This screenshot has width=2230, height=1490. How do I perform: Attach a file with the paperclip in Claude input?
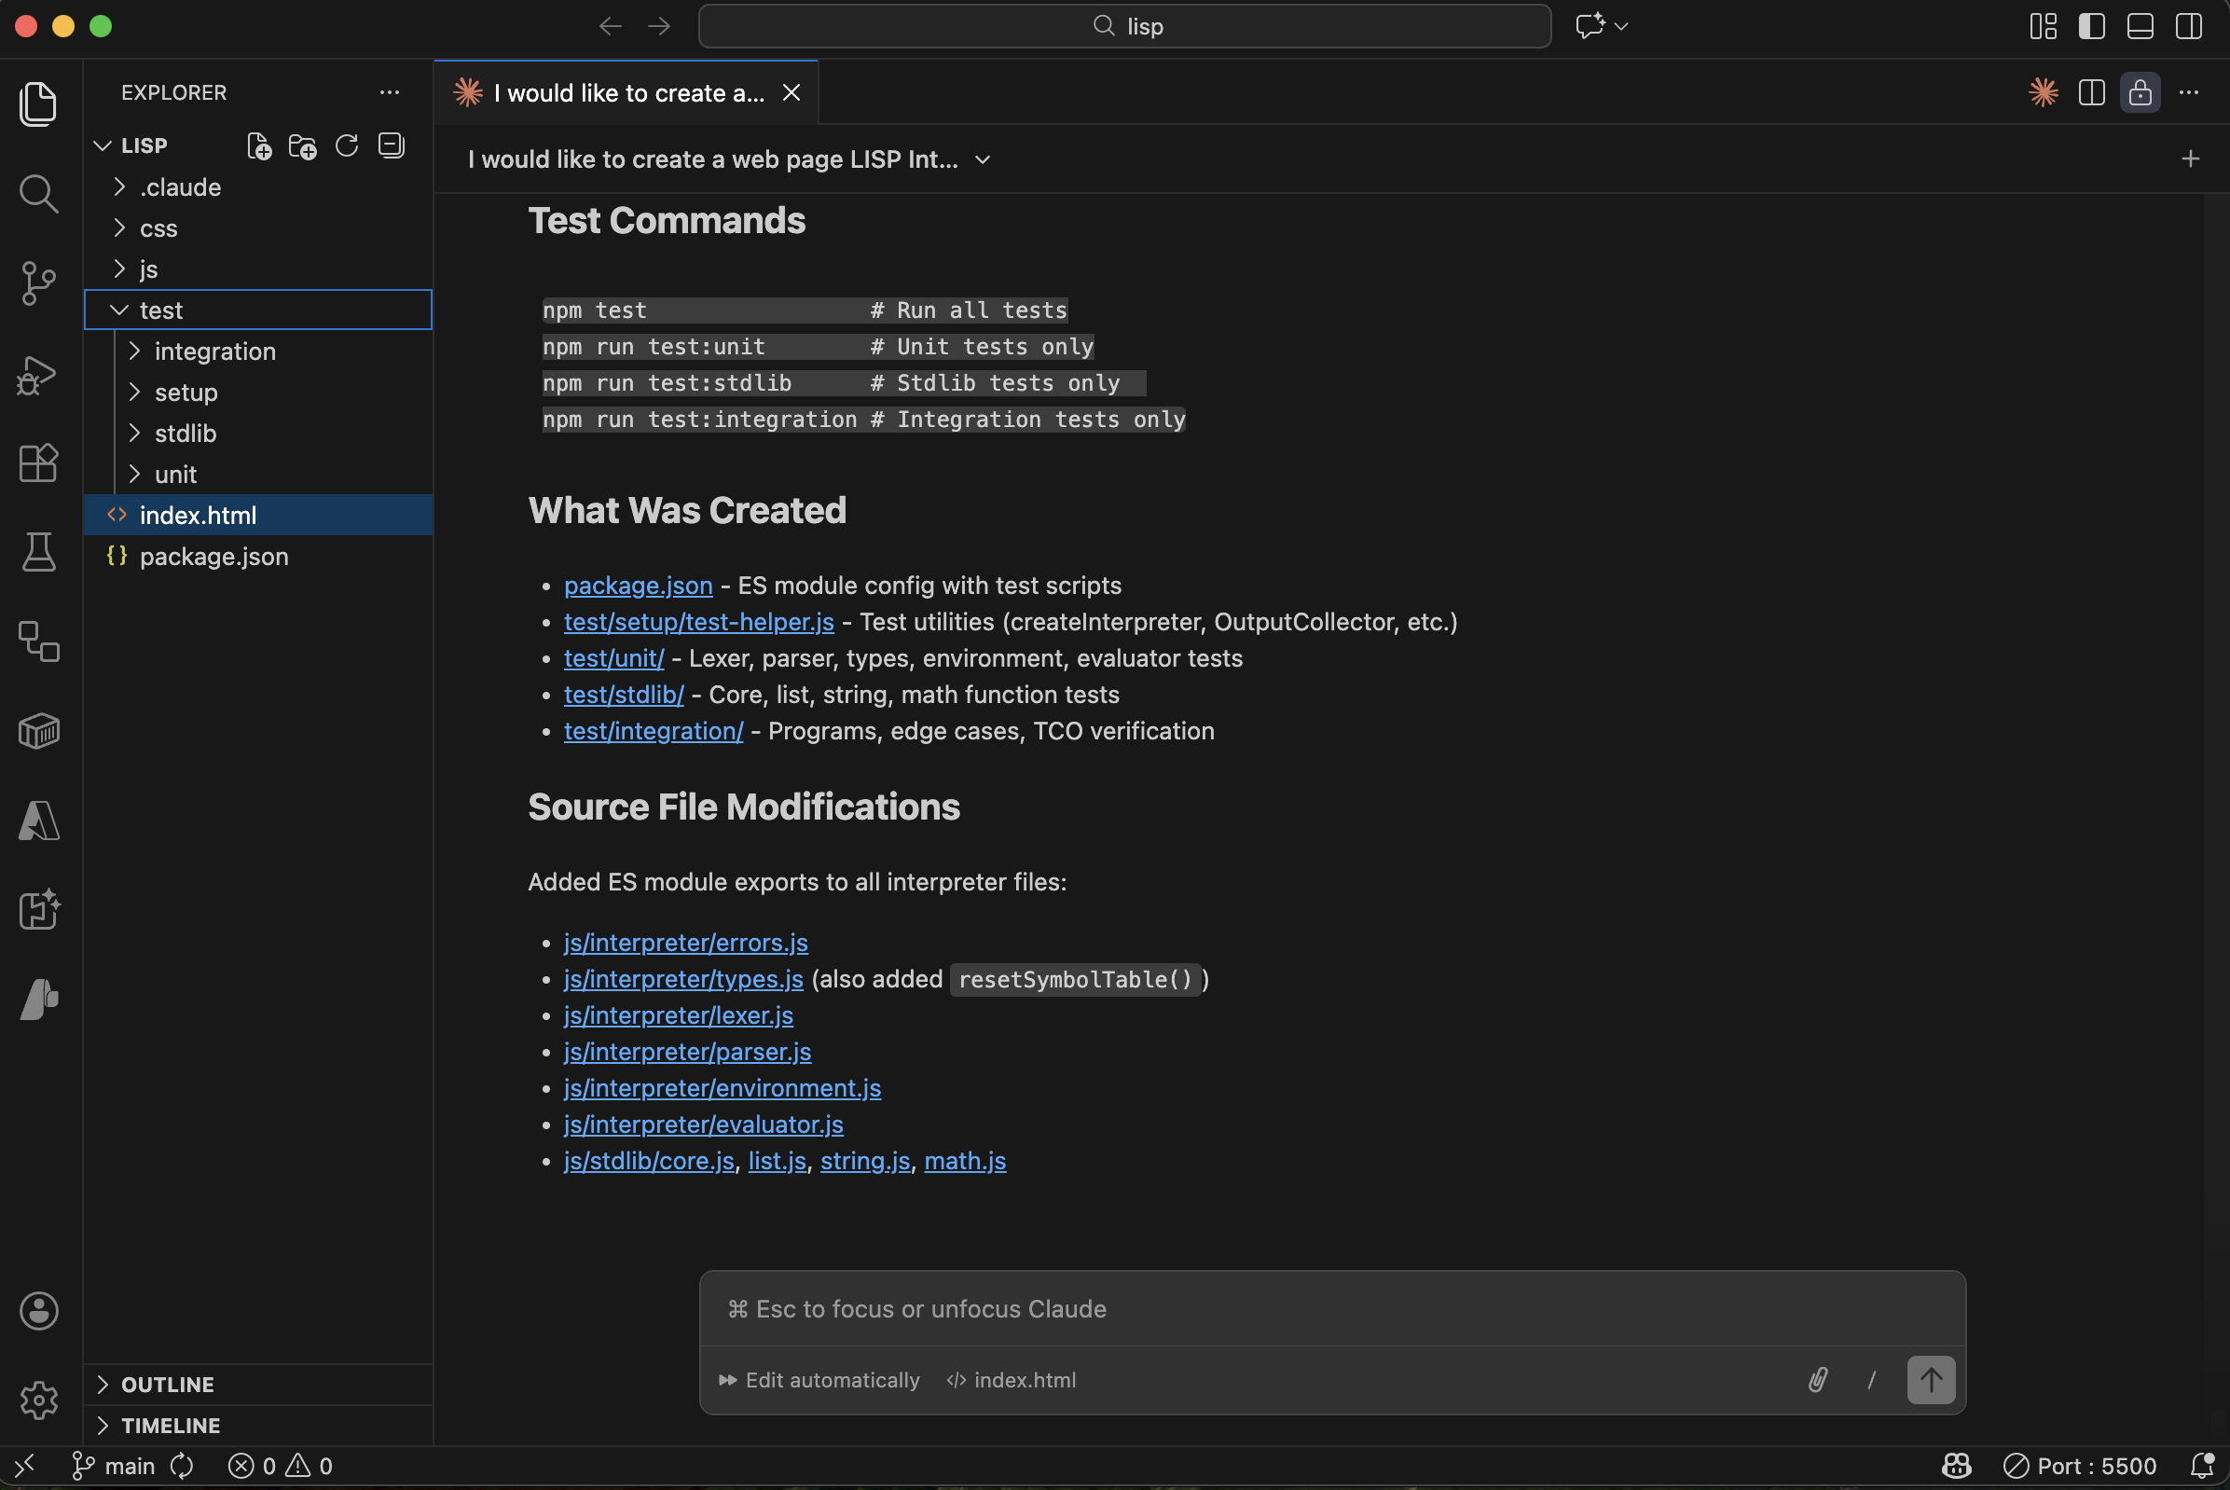[1818, 1380]
